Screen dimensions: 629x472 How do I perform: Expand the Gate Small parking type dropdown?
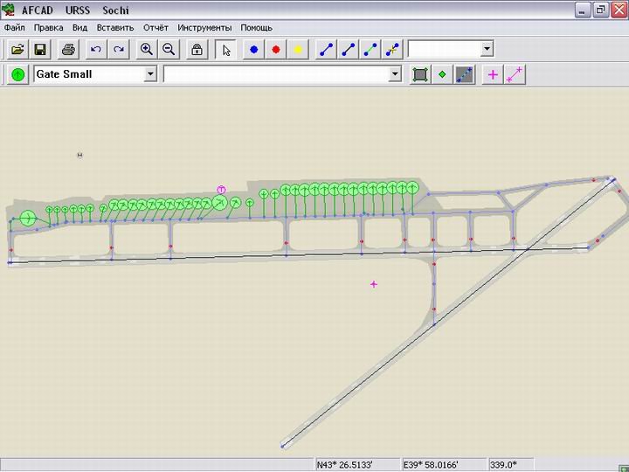[150, 73]
